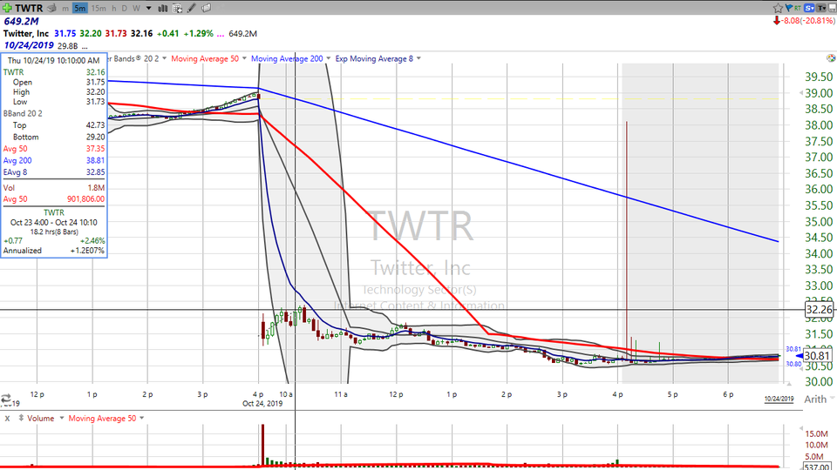
Task: Click the red down-arrow change indicator
Action: click(x=776, y=21)
